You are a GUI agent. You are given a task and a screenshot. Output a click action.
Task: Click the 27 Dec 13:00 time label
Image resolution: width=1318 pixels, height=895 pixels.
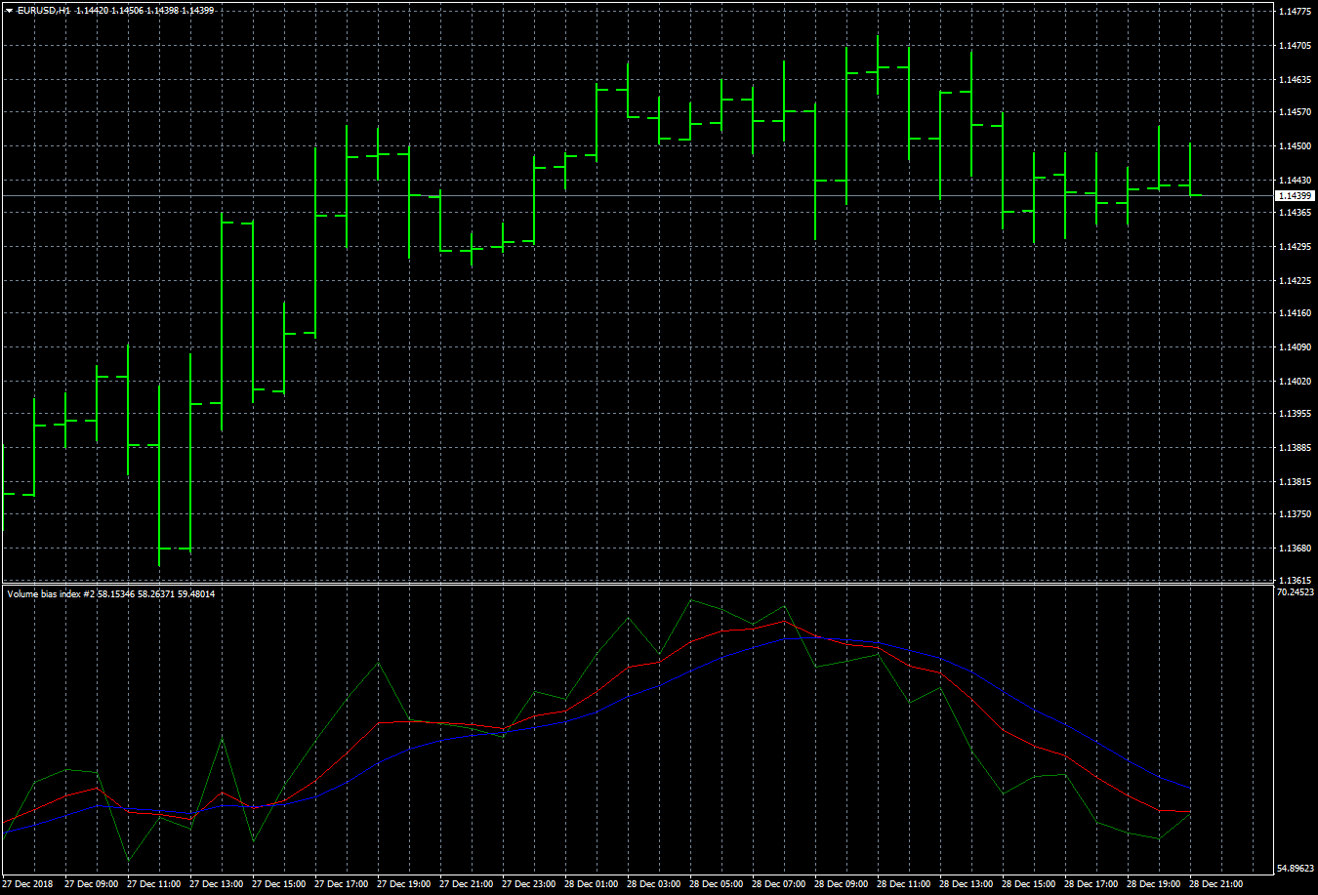click(216, 884)
